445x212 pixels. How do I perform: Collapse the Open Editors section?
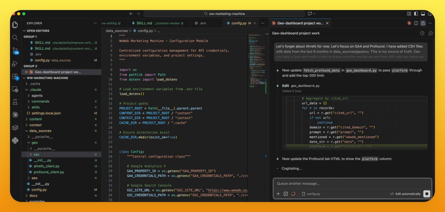[x=38, y=31]
